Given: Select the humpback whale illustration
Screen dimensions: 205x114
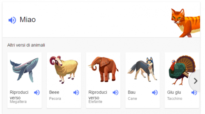Looking at the screenshot, I should [x=24, y=70].
